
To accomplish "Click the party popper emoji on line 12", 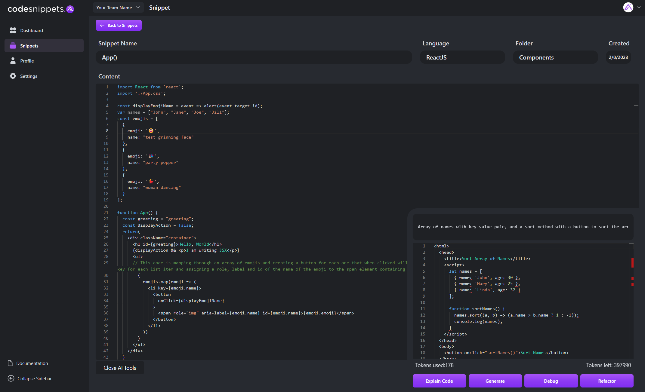I will coord(151,156).
